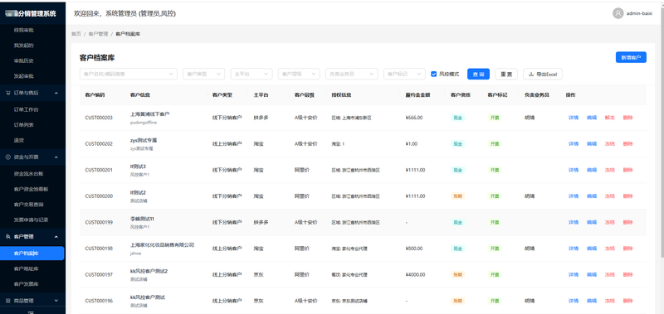Select 客户档案库 in the sidebar

pos(32,254)
